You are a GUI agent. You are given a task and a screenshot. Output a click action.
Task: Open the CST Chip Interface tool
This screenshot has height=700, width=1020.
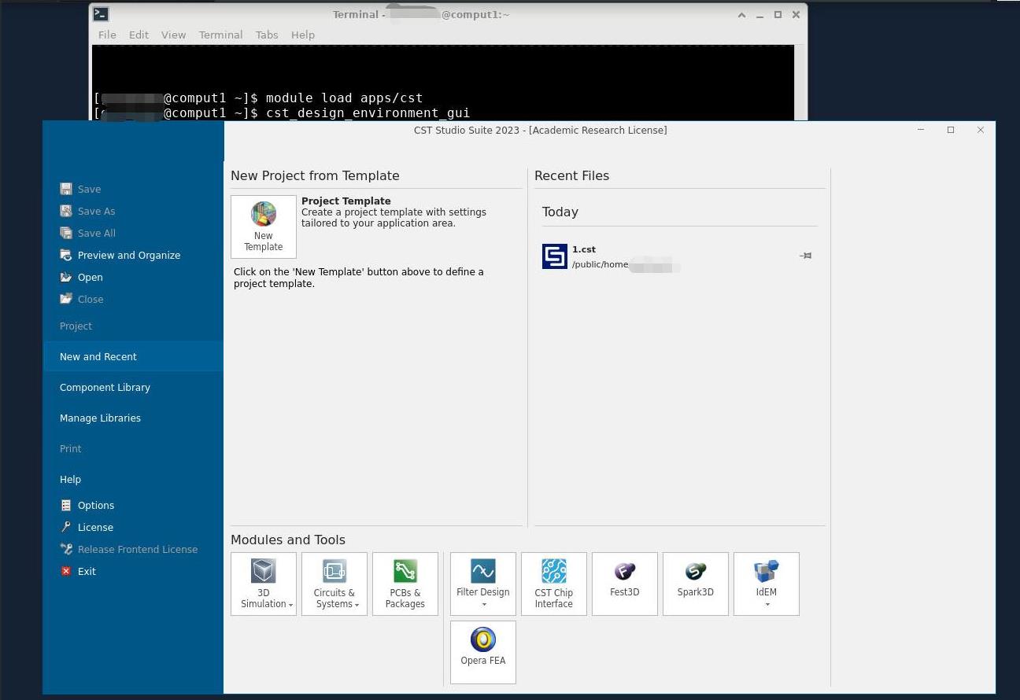coord(554,584)
